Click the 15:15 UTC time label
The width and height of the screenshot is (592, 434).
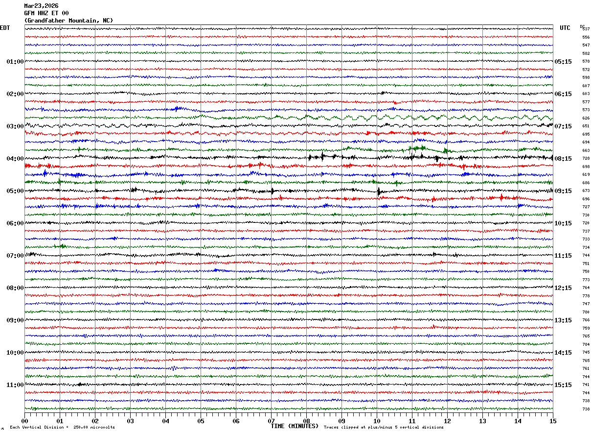[x=563, y=385]
